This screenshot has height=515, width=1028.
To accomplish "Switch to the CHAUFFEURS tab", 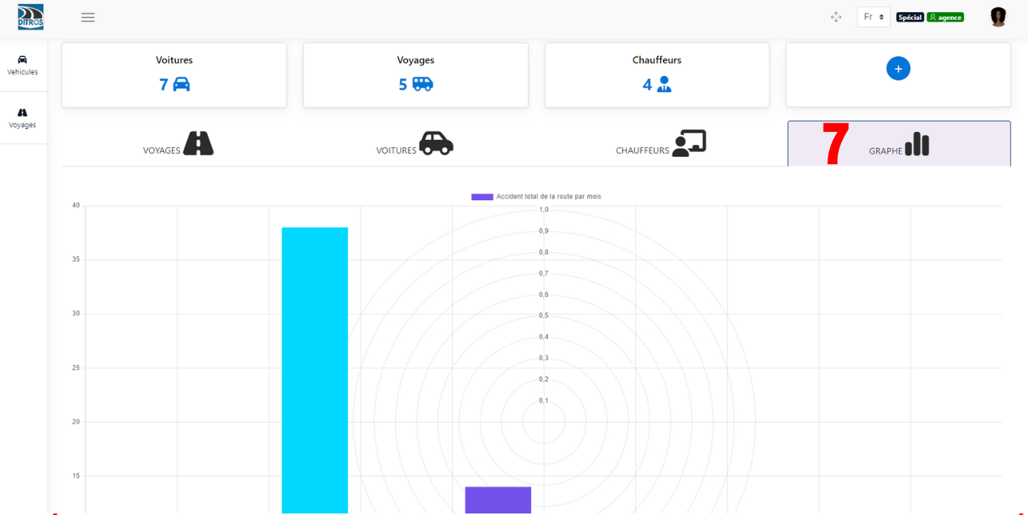I will [661, 144].
